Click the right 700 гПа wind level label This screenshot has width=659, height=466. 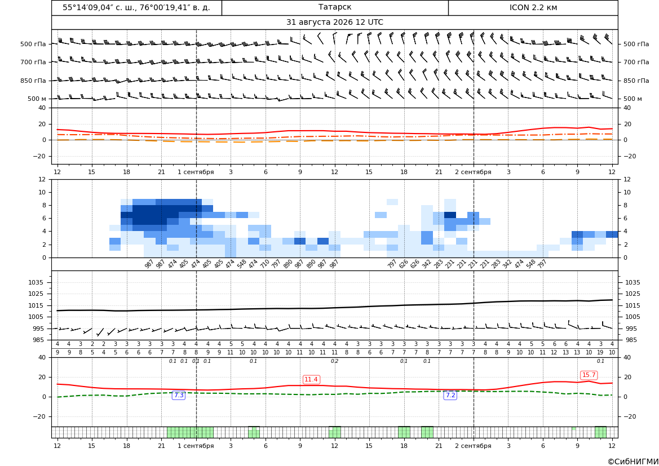[x=636, y=62]
